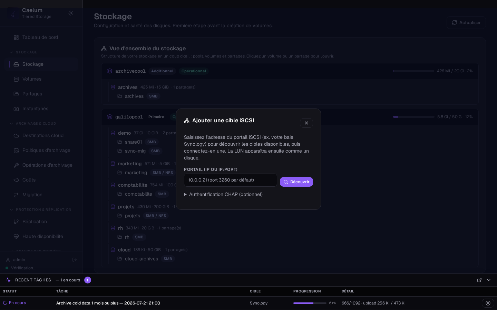
Task: Click the Actualiser button
Action: (x=466, y=22)
